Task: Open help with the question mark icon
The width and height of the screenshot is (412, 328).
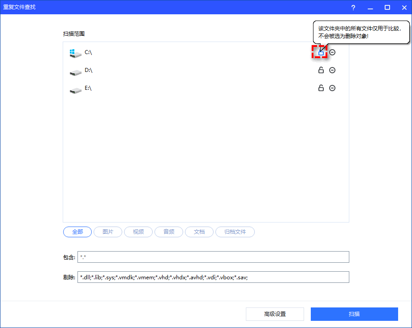Action: point(353,7)
